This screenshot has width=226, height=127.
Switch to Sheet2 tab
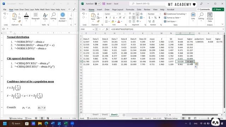click(105, 114)
